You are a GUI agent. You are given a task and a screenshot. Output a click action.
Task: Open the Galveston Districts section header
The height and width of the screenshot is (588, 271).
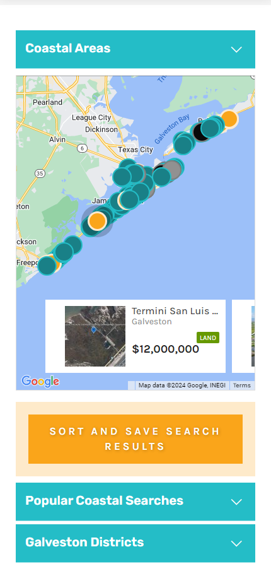pyautogui.click(x=135, y=543)
